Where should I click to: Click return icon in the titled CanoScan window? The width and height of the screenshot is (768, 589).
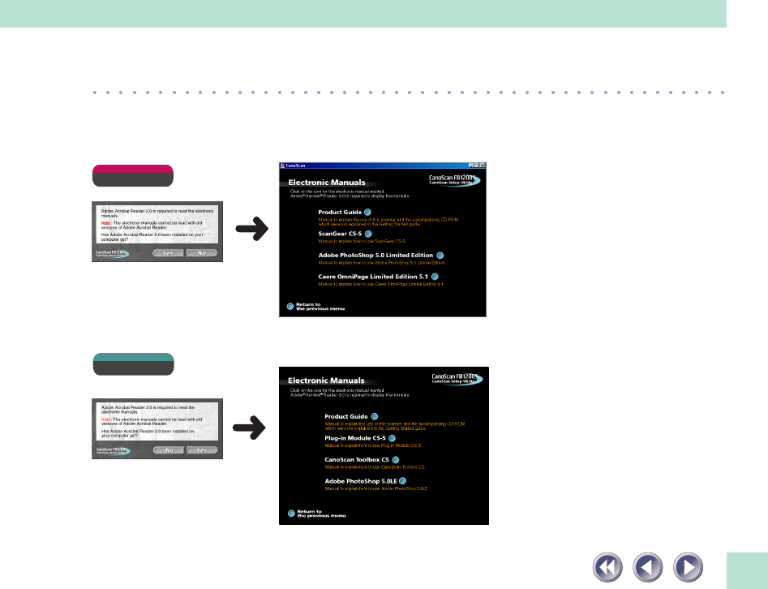pos(290,306)
